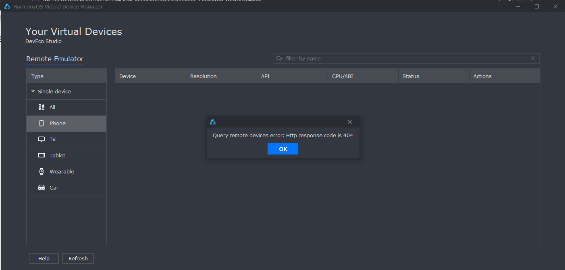The image size is (565, 270).
Task: Click the Wearable watch icon
Action: click(42, 171)
